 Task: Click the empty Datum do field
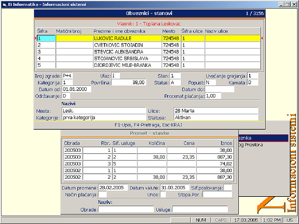tap(220, 89)
